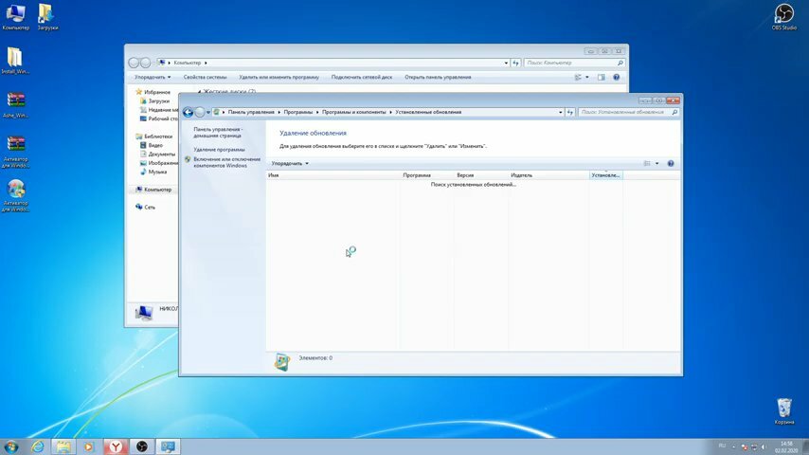This screenshot has width=809, height=455.
Task: Click the updates search field
Action: tap(628, 112)
